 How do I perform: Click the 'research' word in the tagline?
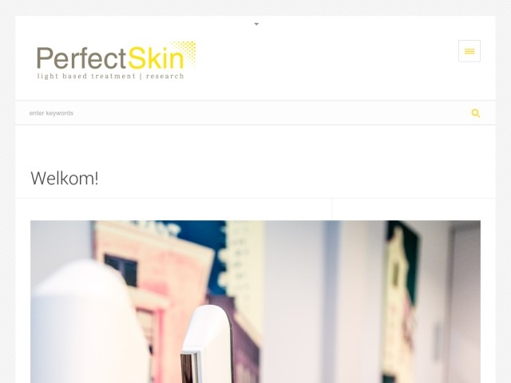tap(165, 77)
